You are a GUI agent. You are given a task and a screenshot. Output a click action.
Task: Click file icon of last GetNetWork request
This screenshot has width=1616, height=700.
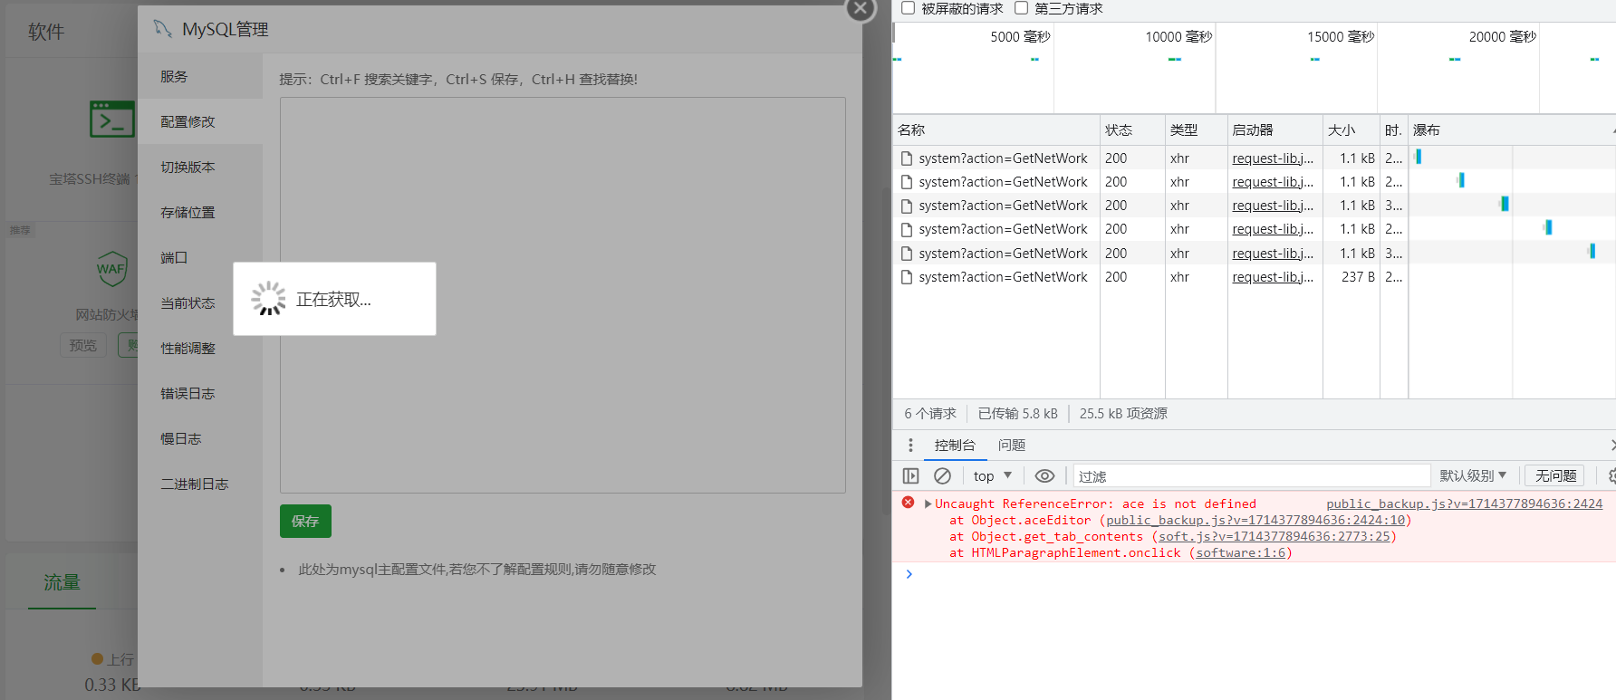click(906, 277)
